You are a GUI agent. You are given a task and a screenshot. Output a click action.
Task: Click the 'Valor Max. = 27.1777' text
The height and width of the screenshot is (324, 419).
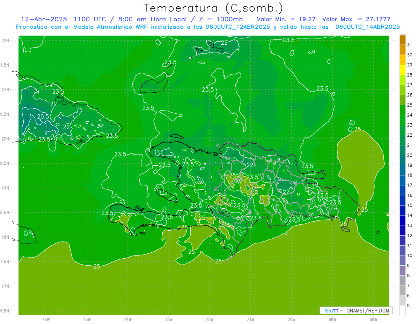coord(356,19)
